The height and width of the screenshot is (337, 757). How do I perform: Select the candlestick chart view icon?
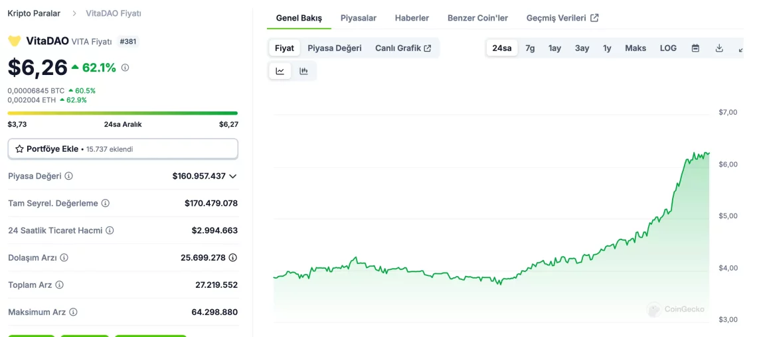[x=303, y=72]
